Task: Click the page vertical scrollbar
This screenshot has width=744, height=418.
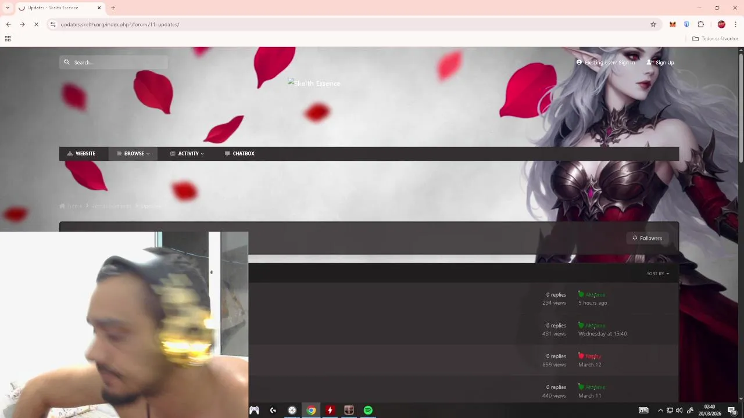Action: coord(741,109)
